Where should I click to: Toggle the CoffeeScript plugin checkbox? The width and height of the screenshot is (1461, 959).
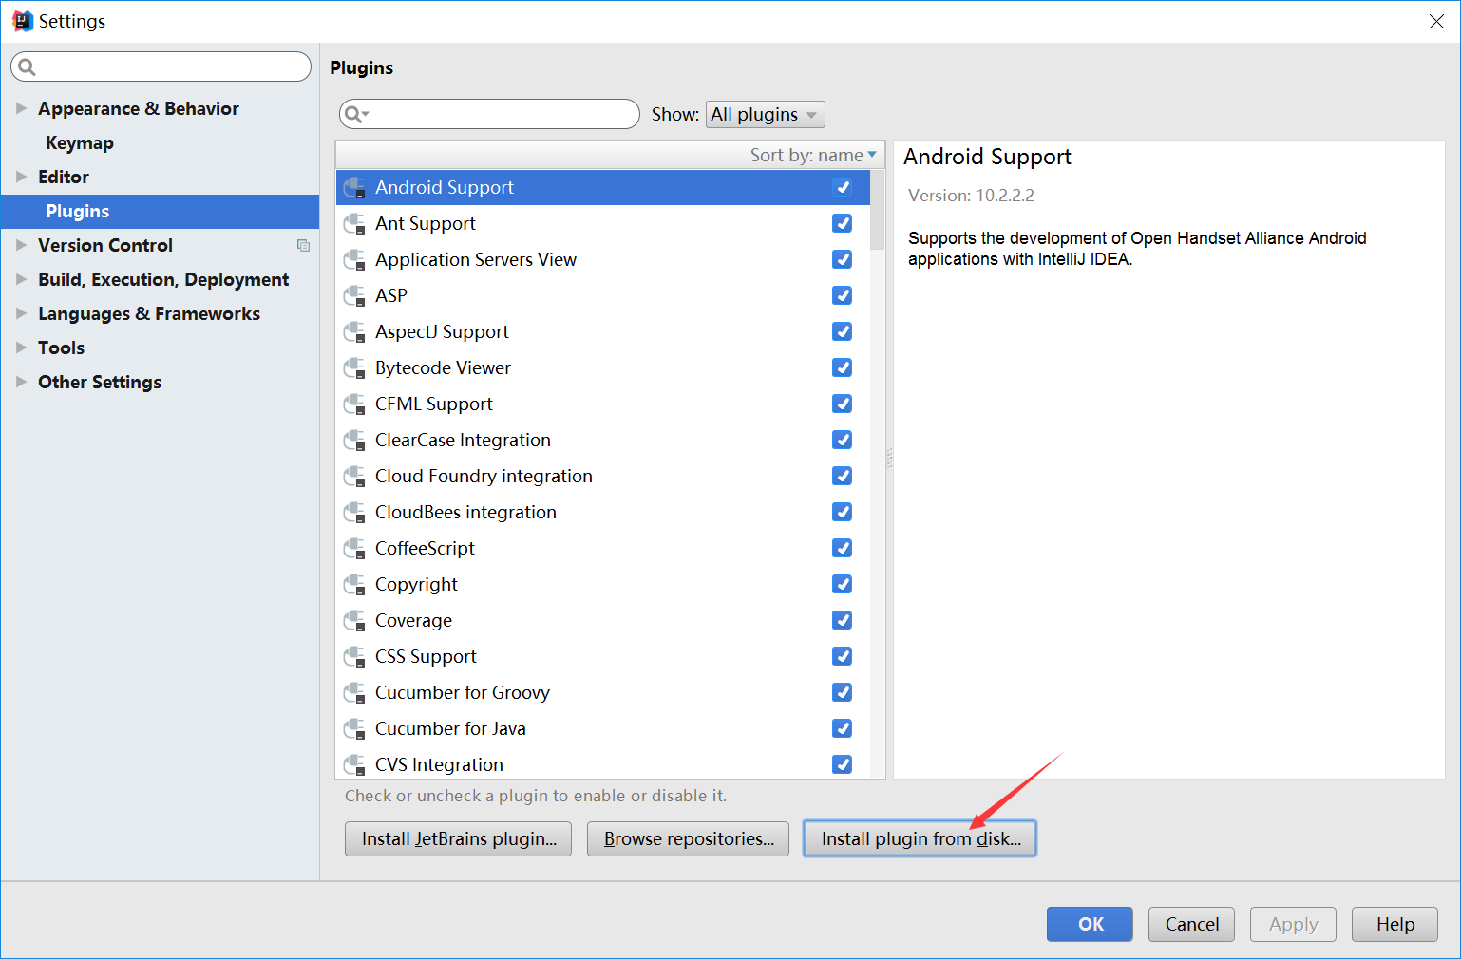[842, 548]
